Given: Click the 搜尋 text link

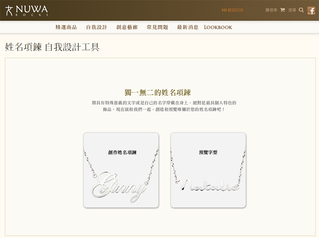Looking at the screenshot, I should (x=292, y=10).
